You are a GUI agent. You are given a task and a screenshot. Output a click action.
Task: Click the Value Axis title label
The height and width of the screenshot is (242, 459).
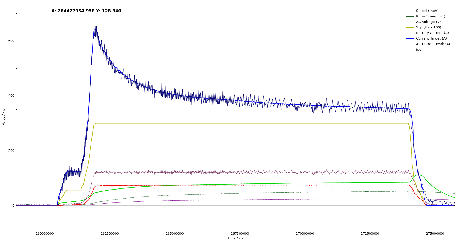[4, 117]
